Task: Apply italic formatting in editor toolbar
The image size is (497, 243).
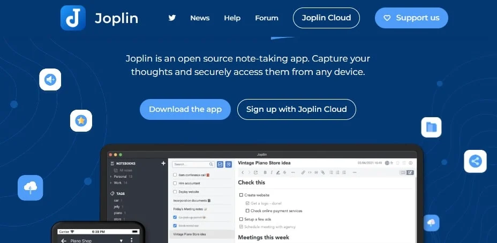Action: (x=272, y=172)
